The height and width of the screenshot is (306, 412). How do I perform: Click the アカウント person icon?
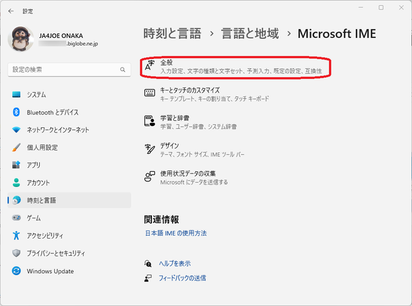click(16, 183)
